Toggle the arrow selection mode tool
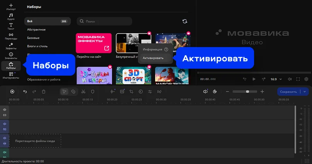Image resolution: width=312 pixels, height=164 pixels. pyautogui.click(x=64, y=91)
